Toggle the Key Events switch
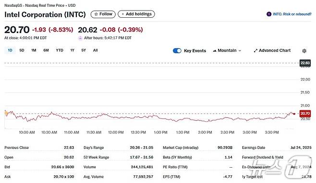The height and width of the screenshot is (183, 316). [x=177, y=51]
